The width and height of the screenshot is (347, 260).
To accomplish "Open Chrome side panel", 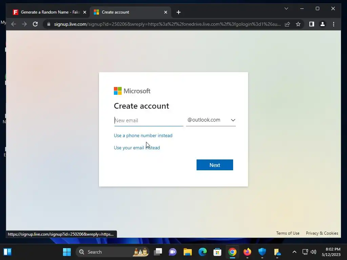I will 312,24.
